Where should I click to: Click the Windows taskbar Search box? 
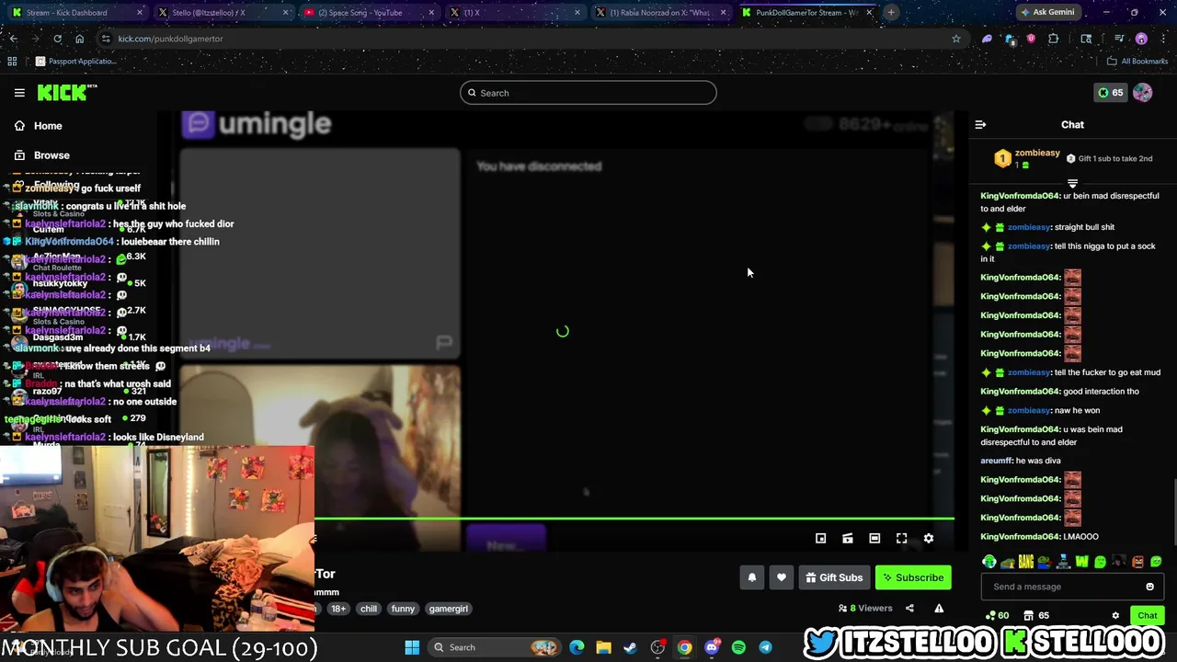pyautogui.click(x=496, y=647)
